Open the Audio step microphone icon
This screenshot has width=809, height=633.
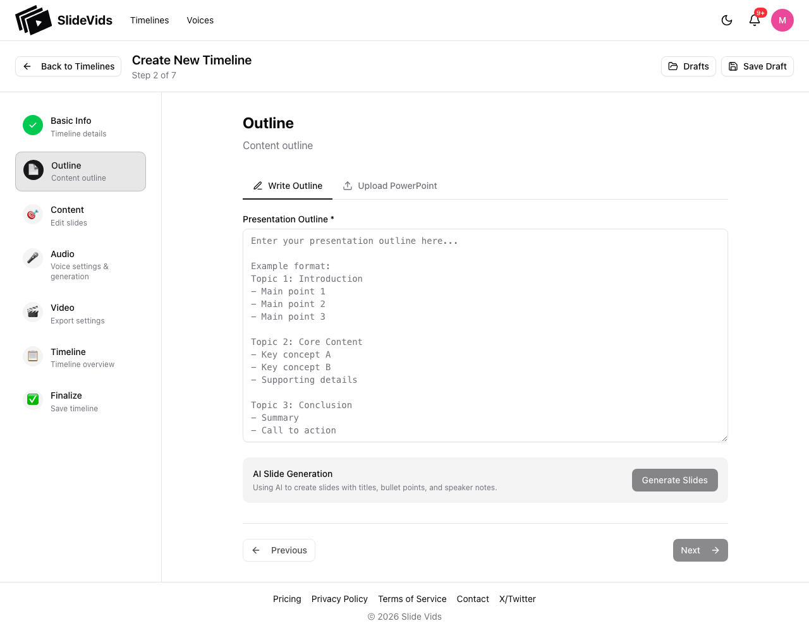pos(32,258)
